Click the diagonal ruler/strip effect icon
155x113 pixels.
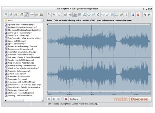107,15
